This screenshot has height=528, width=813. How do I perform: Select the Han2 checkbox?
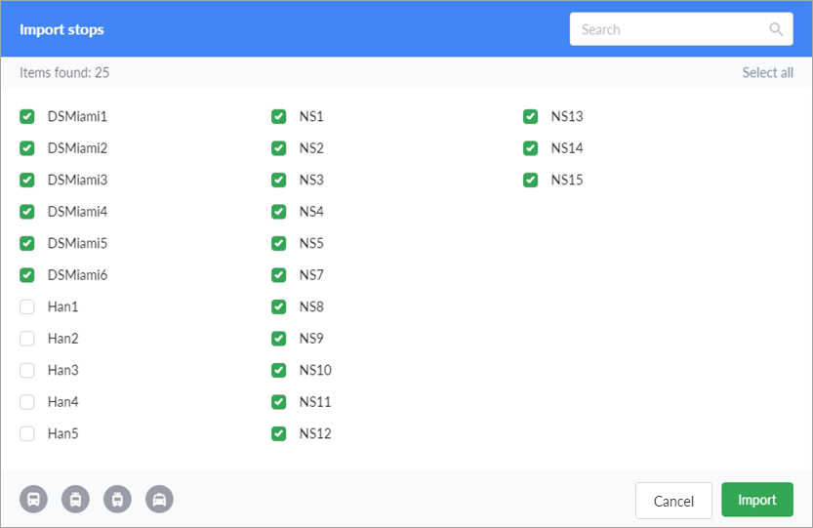point(27,339)
